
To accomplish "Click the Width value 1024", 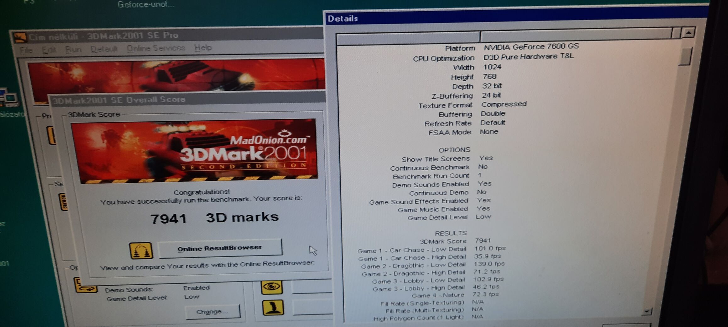I will tap(492, 67).
